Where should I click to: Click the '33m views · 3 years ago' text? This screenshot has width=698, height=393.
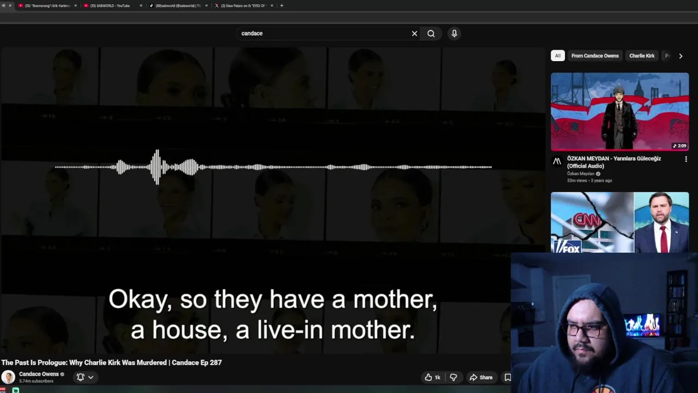click(x=589, y=180)
